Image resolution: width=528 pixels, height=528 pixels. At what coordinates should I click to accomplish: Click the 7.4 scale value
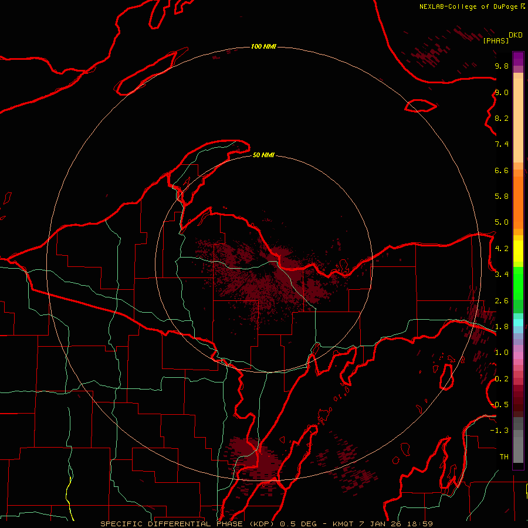[502, 144]
